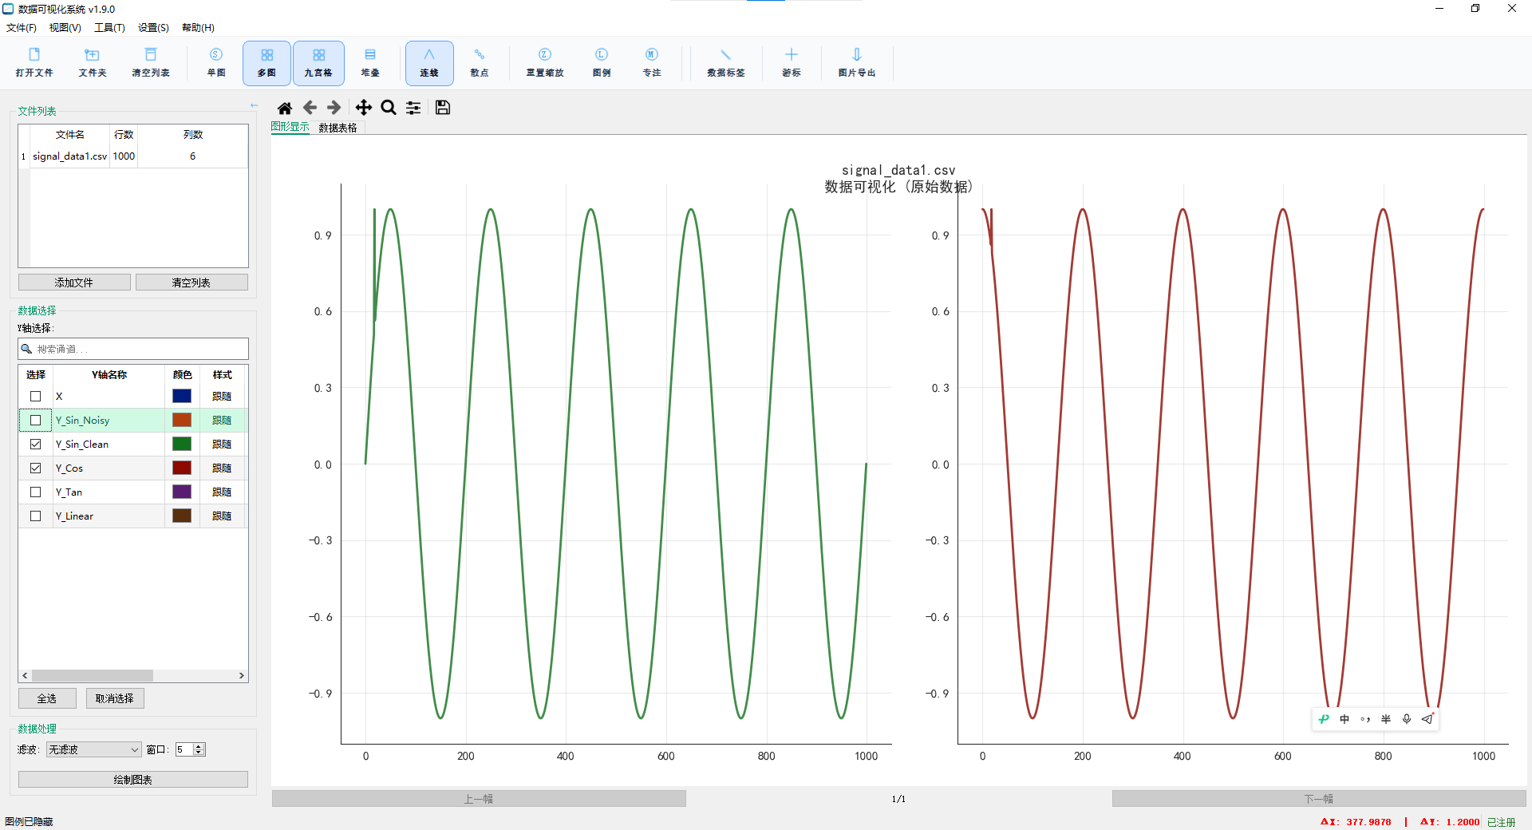Screen dimensions: 1532x830
Task: Click the 打开文件 toolbar icon
Action: coord(34,62)
